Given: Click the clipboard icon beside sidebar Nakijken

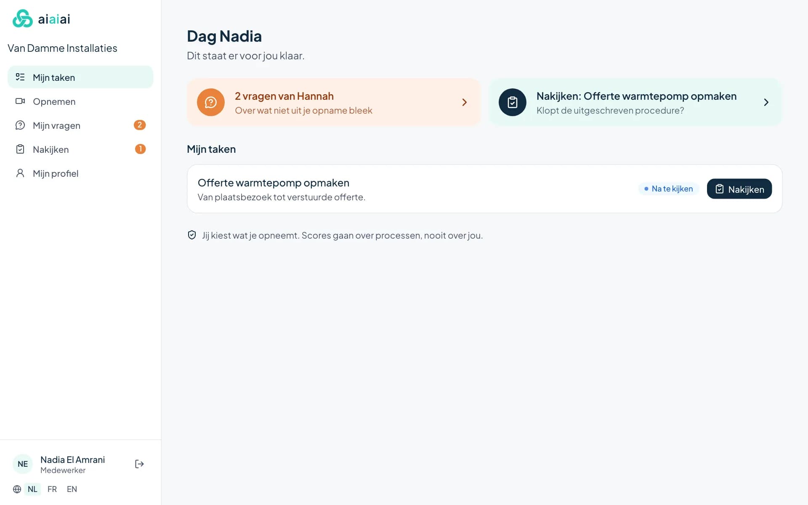Looking at the screenshot, I should click(20, 149).
